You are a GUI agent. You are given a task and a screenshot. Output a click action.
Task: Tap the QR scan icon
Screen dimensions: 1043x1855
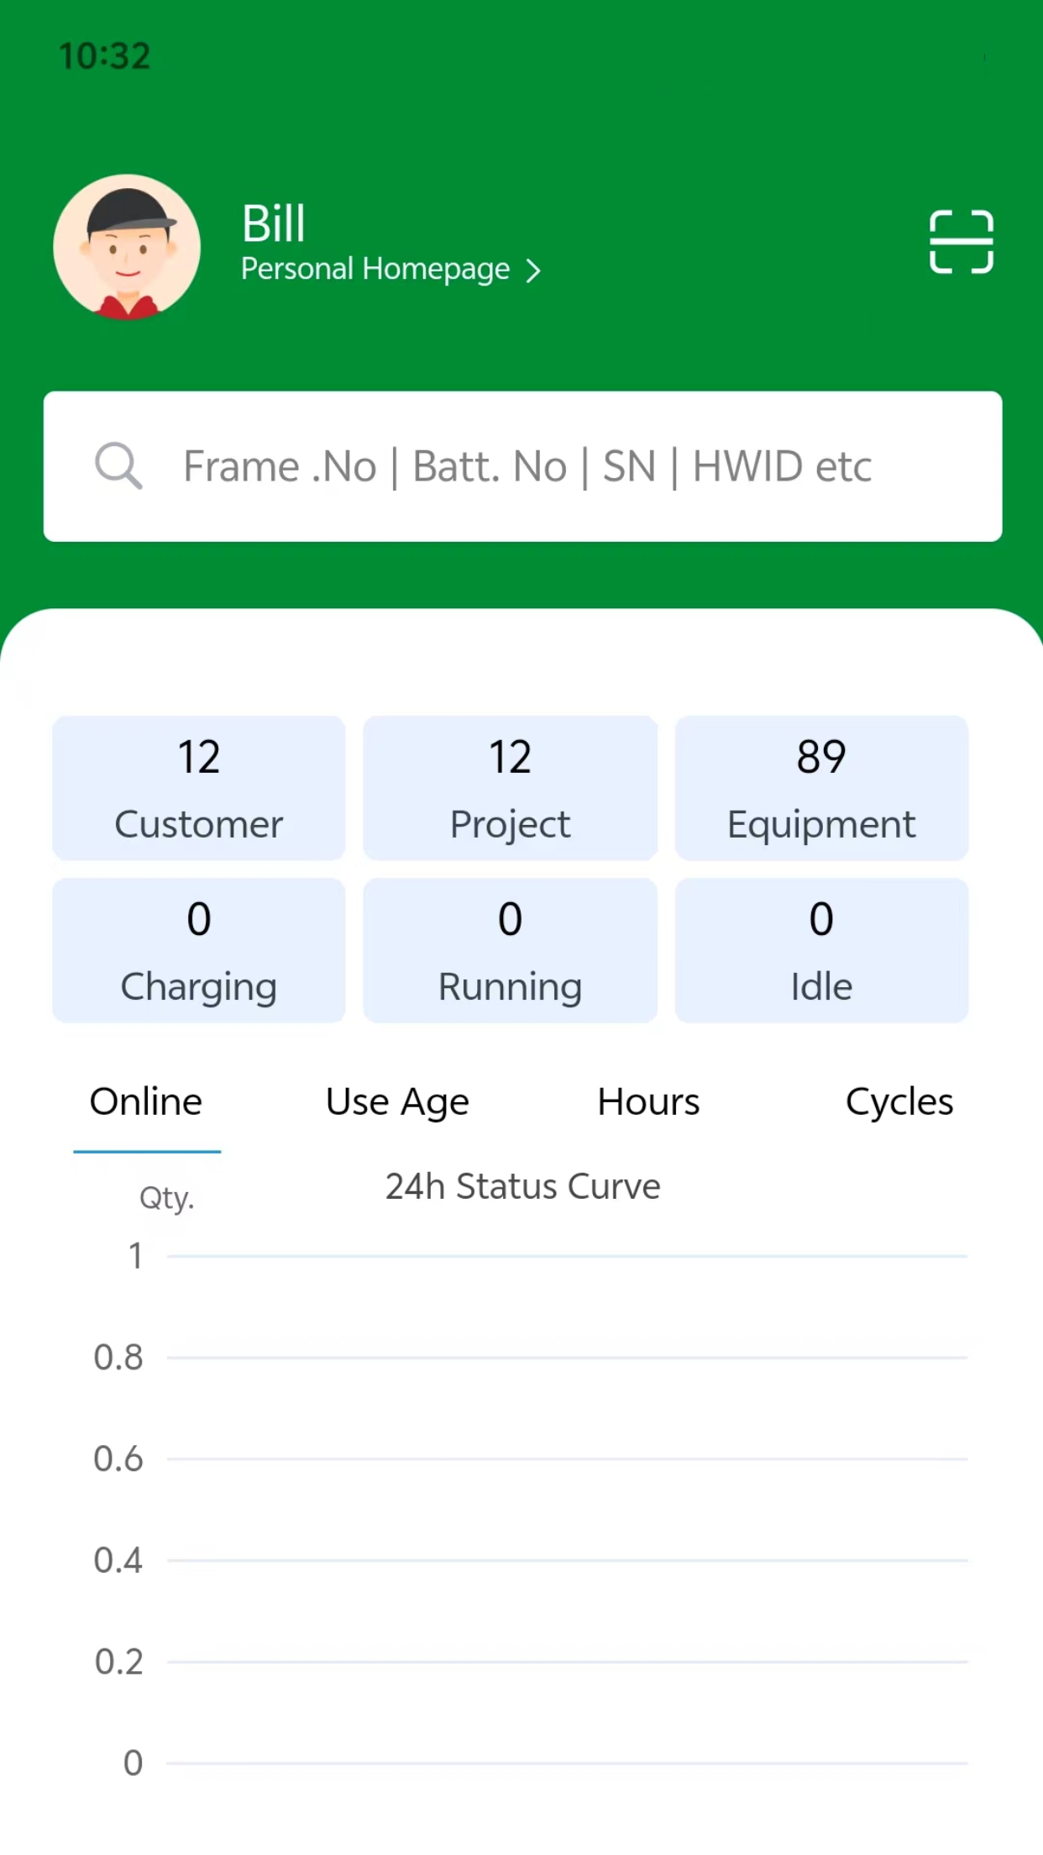[962, 242]
